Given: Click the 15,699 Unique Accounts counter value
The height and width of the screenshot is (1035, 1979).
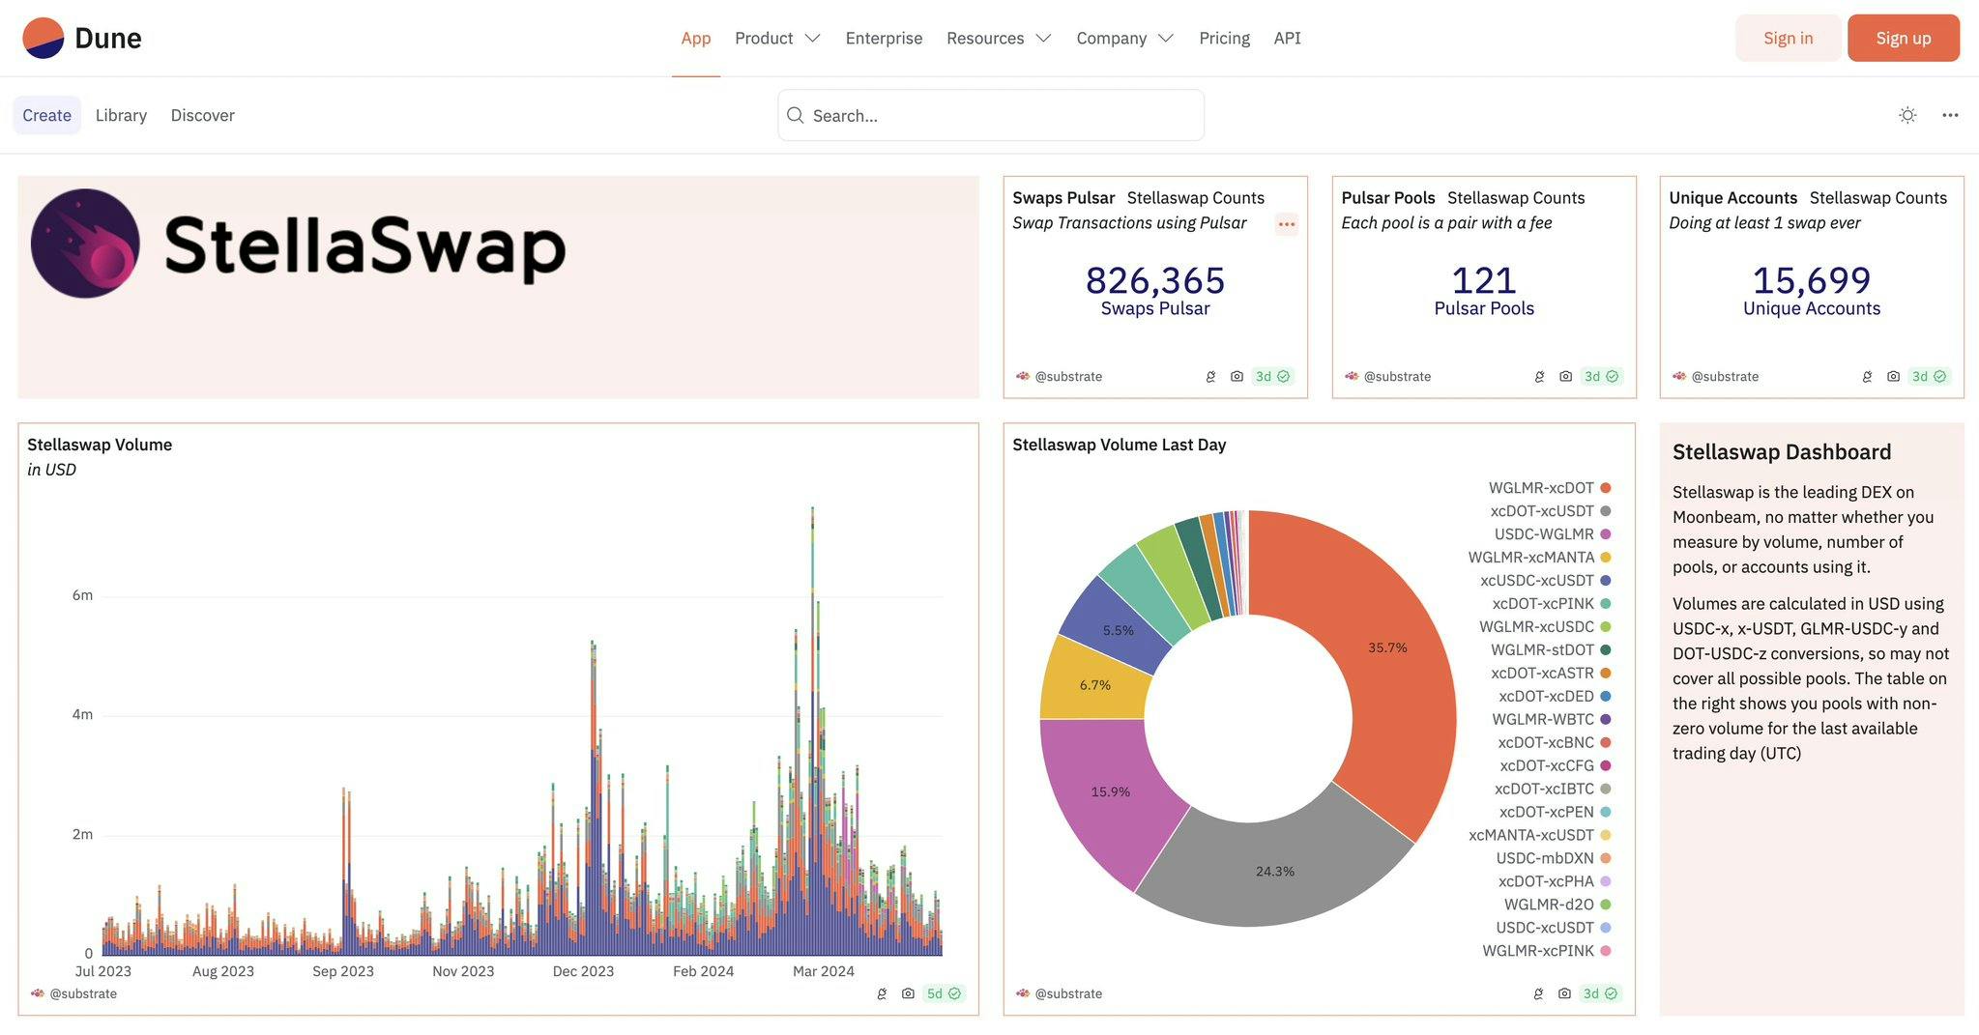Looking at the screenshot, I should coord(1812,280).
